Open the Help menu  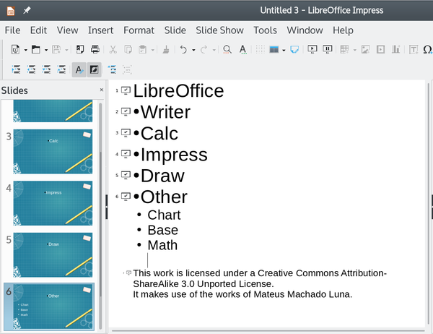tap(343, 30)
